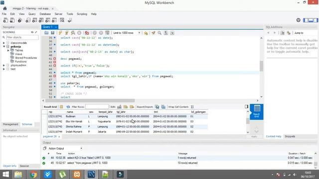Toggle the left sidebar panel button
The height and width of the screenshot is (179, 319).
[306, 20]
